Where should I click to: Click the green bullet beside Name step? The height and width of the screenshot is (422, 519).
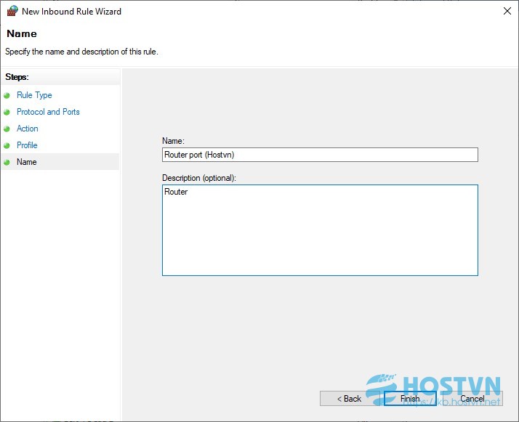point(7,162)
